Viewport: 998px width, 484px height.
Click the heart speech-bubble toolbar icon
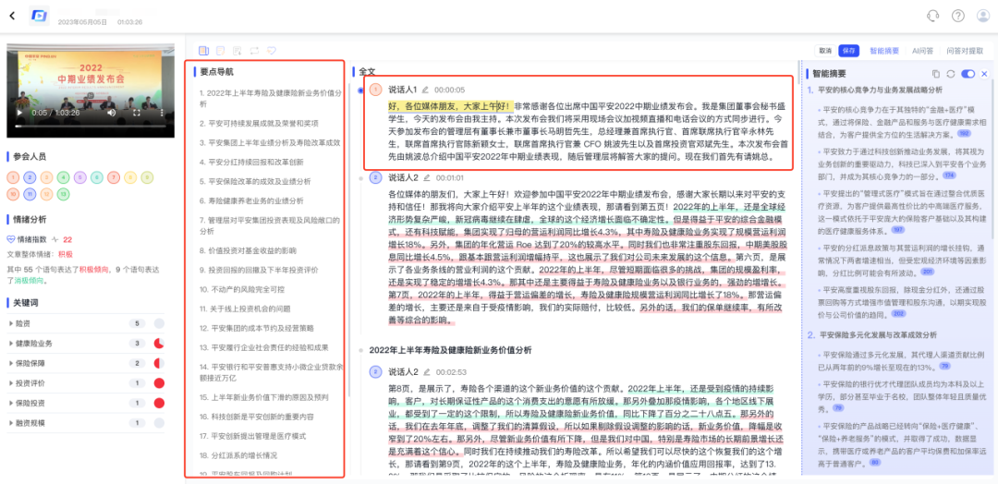coord(271,50)
